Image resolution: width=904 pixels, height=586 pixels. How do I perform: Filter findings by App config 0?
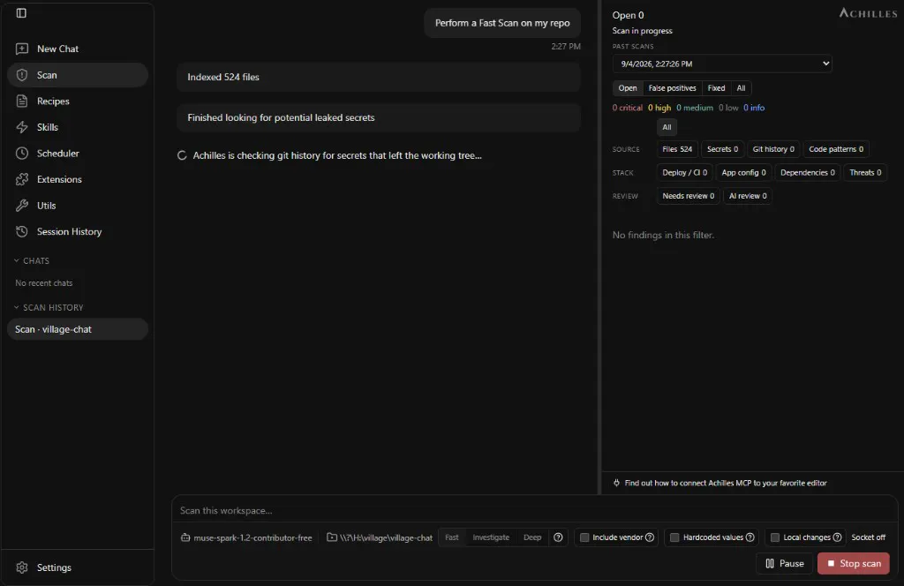[743, 173]
